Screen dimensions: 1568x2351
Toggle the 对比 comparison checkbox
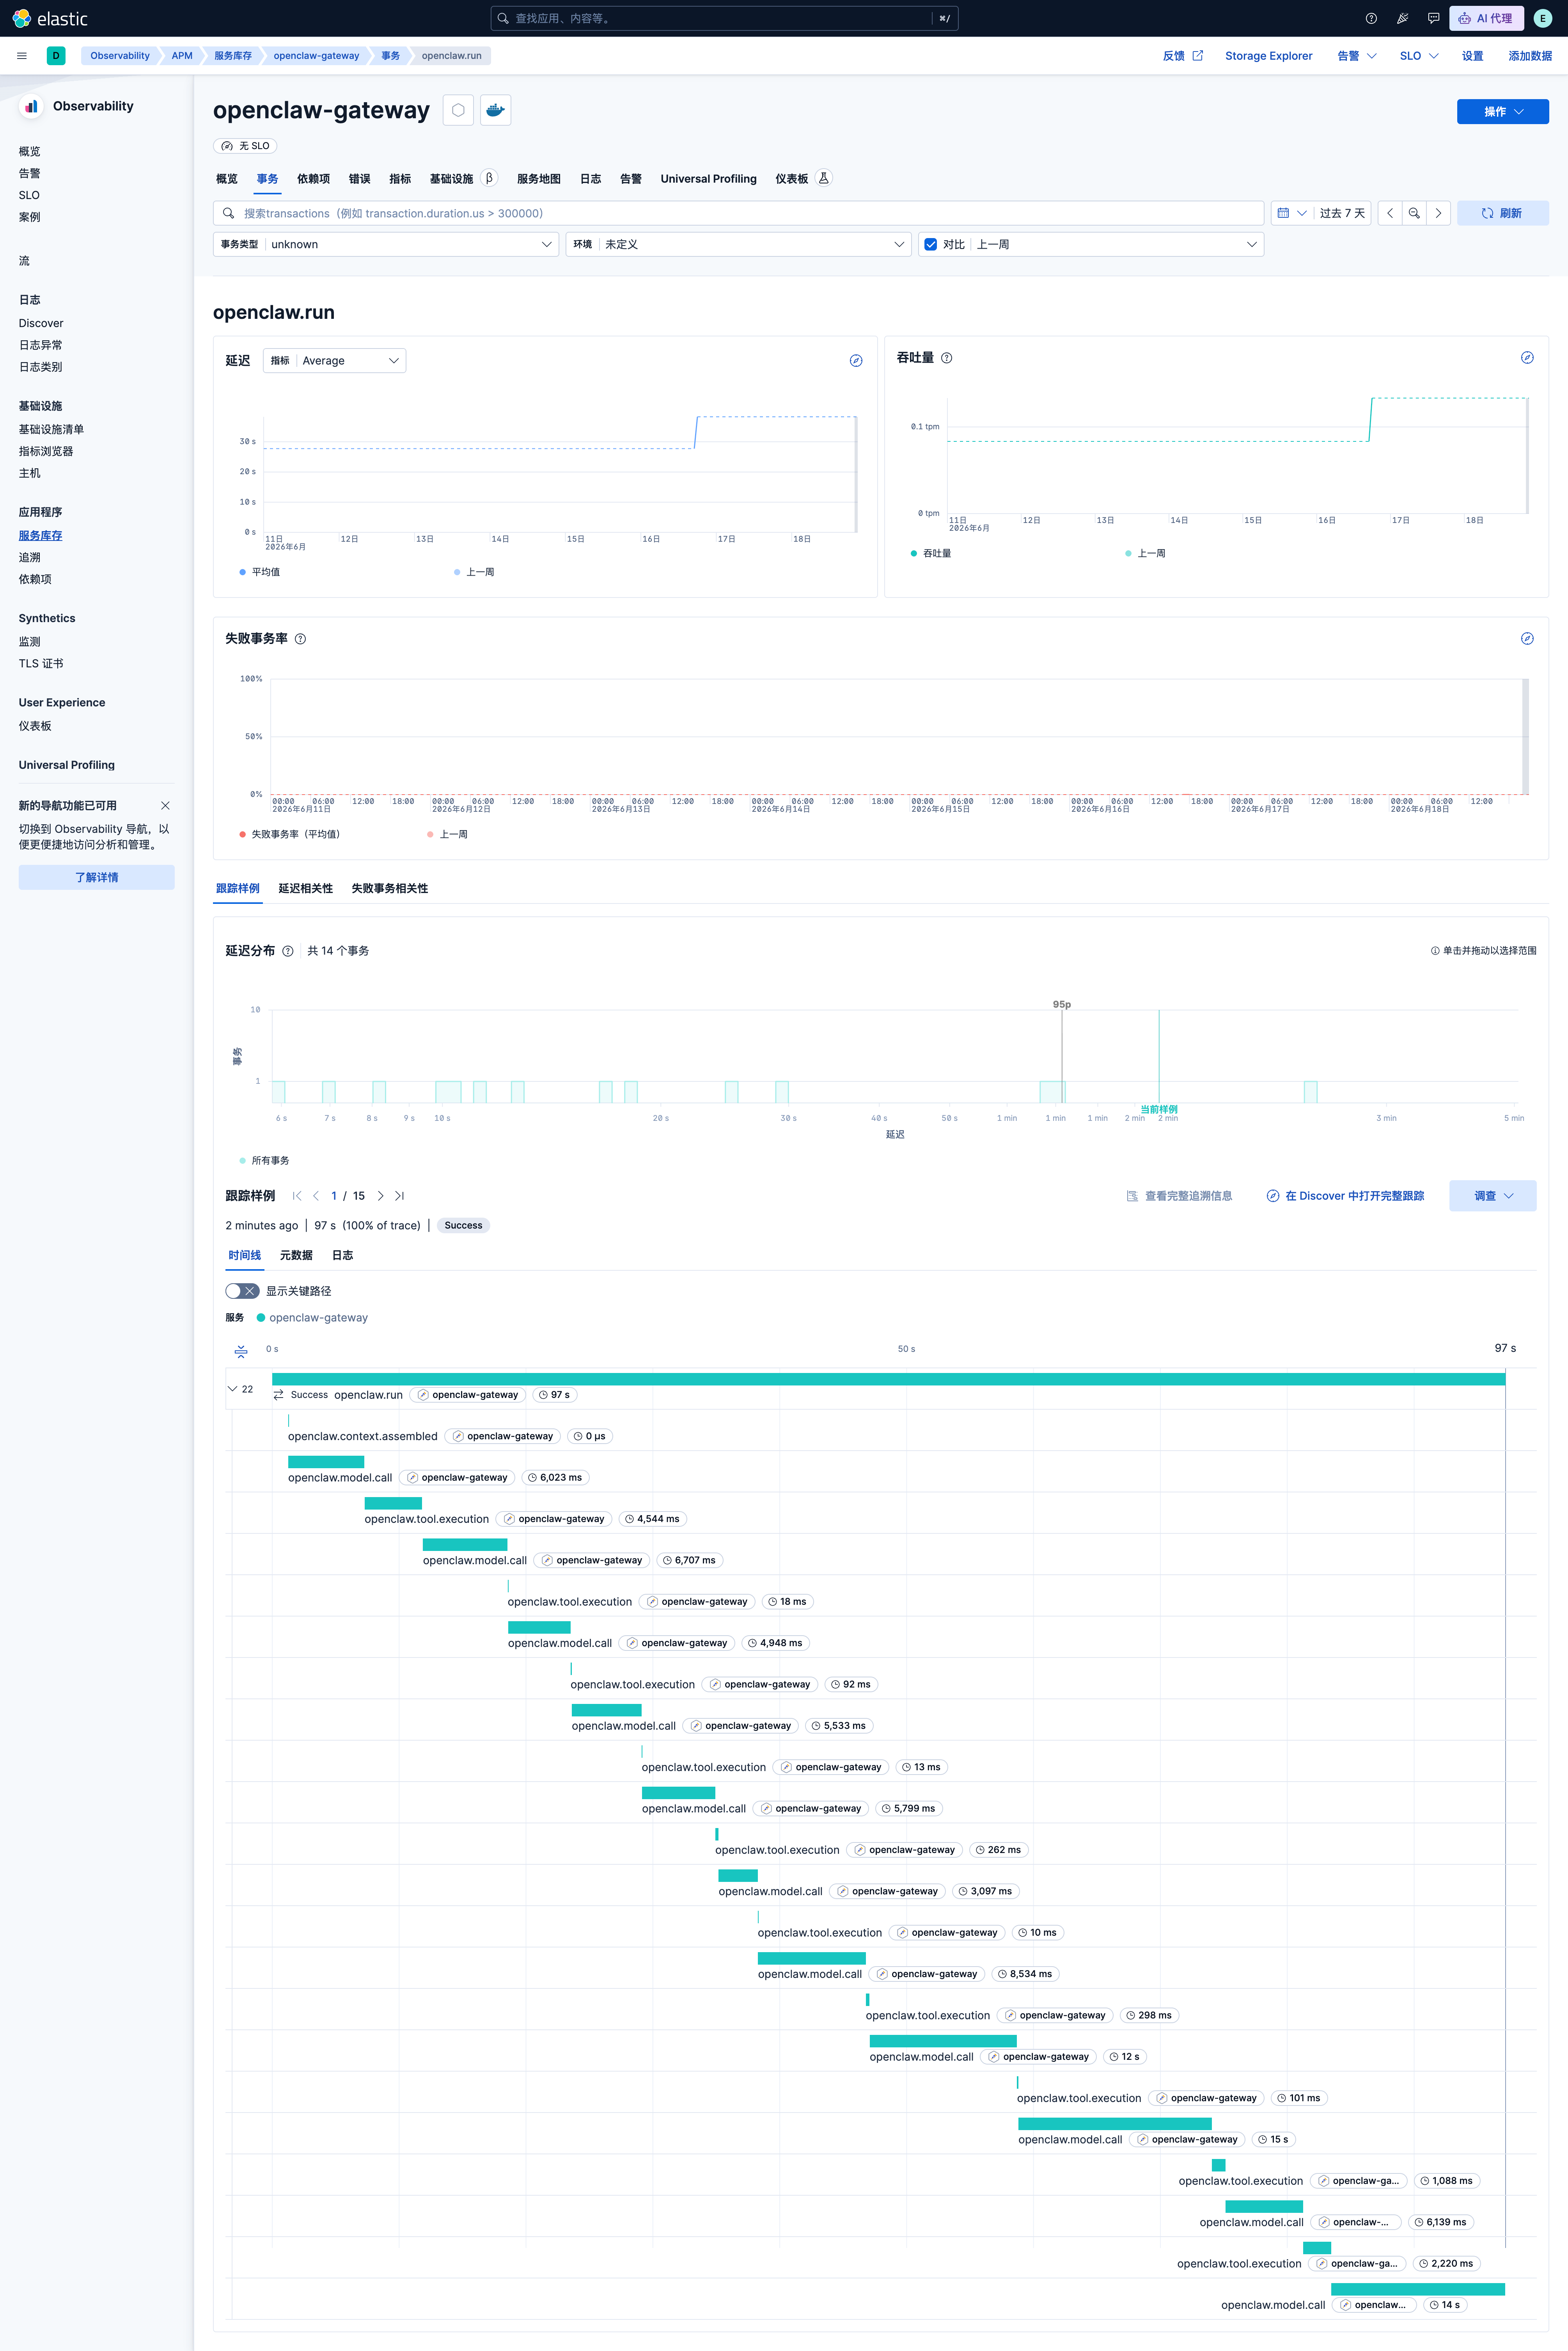point(931,244)
